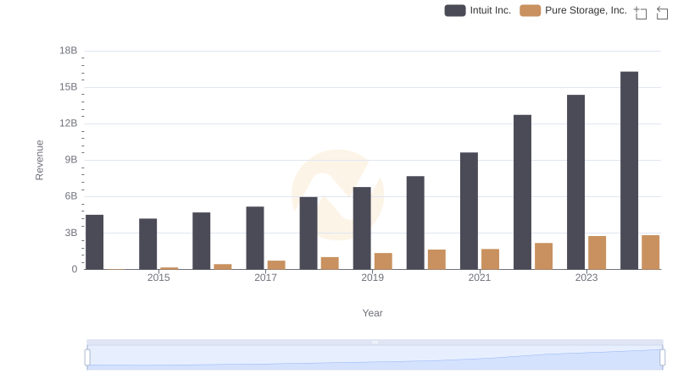Click the 2015 x-axis label
This screenshot has height=390, width=678.
pyautogui.click(x=158, y=277)
